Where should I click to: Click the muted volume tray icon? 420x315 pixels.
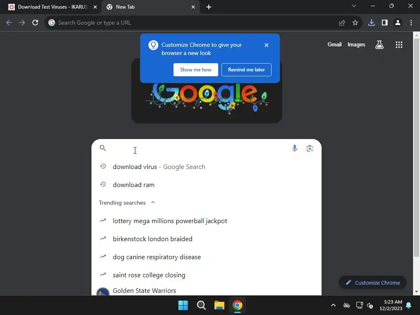point(370,305)
